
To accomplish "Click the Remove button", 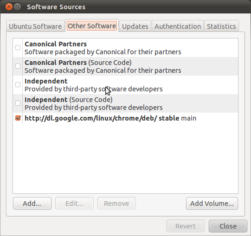I will tap(116, 204).
